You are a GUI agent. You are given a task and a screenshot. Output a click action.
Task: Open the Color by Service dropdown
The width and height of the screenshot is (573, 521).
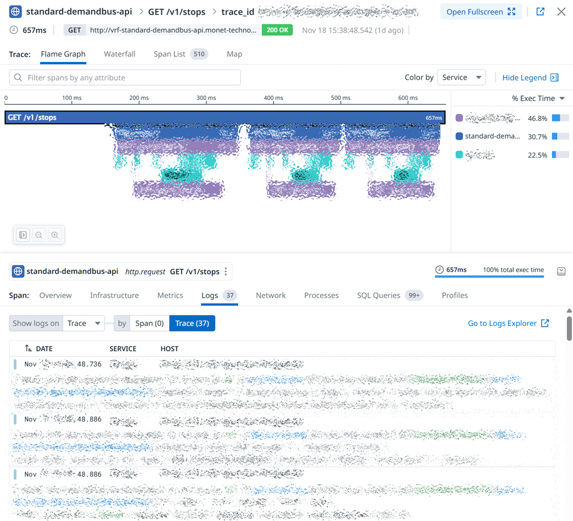click(x=461, y=77)
